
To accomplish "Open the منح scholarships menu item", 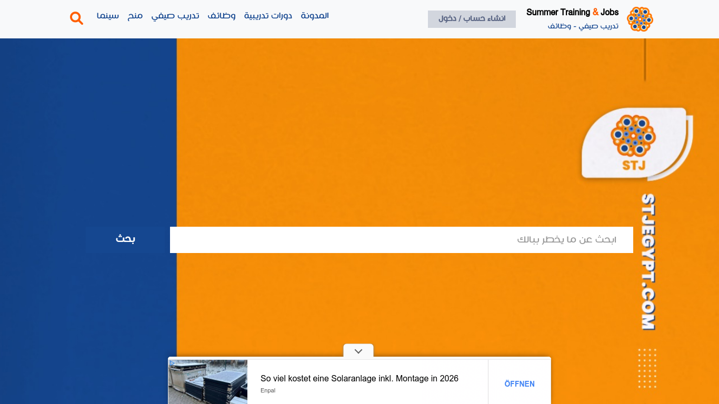I will 135,16.
